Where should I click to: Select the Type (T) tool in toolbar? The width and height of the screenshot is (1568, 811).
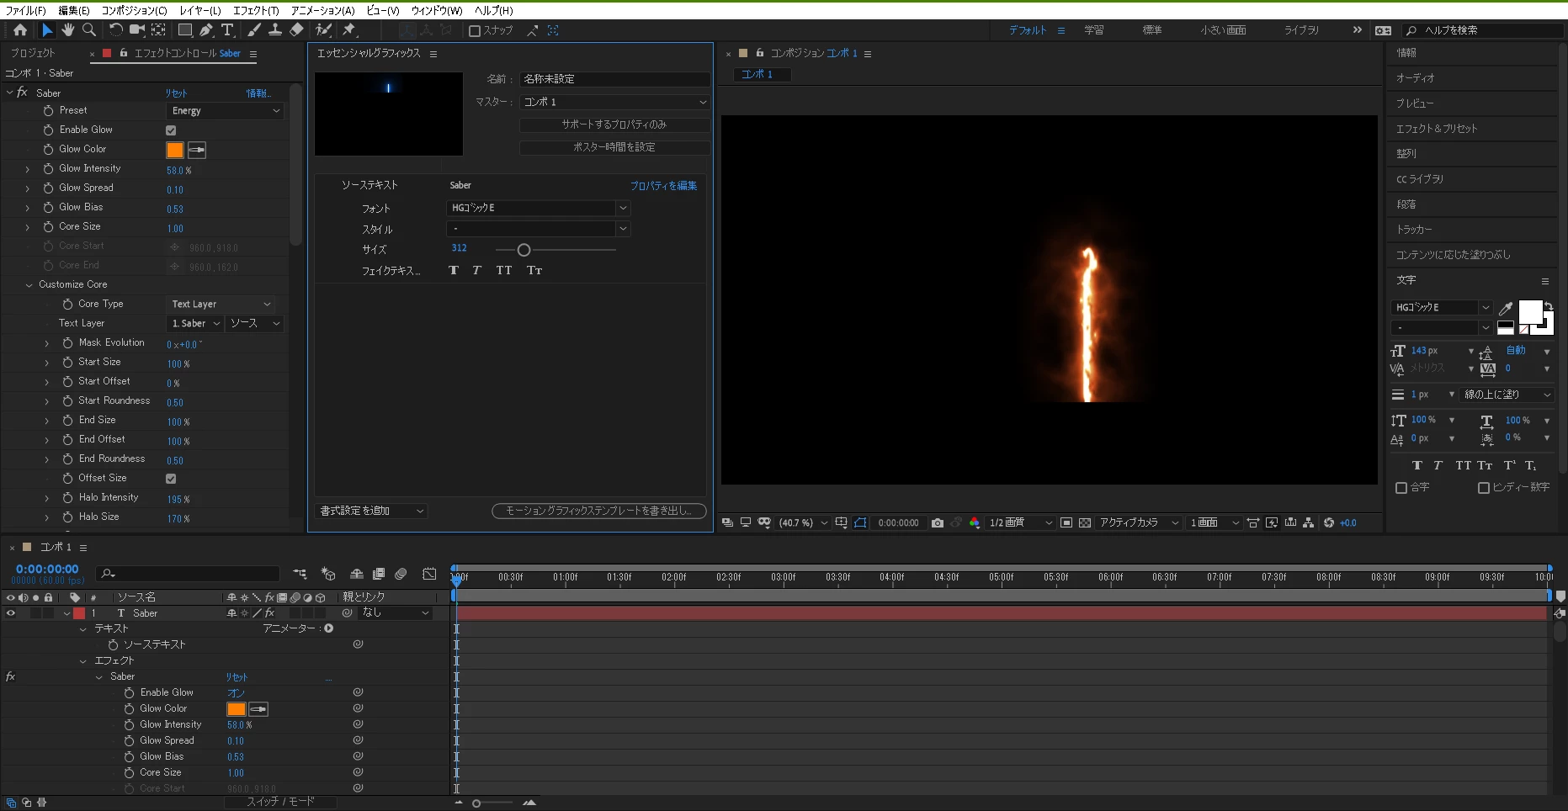(x=227, y=30)
